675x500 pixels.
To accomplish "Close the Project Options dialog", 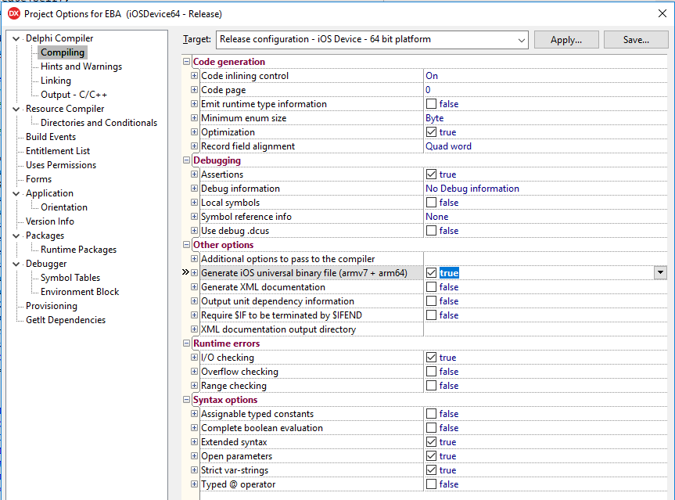I will click(662, 13).
